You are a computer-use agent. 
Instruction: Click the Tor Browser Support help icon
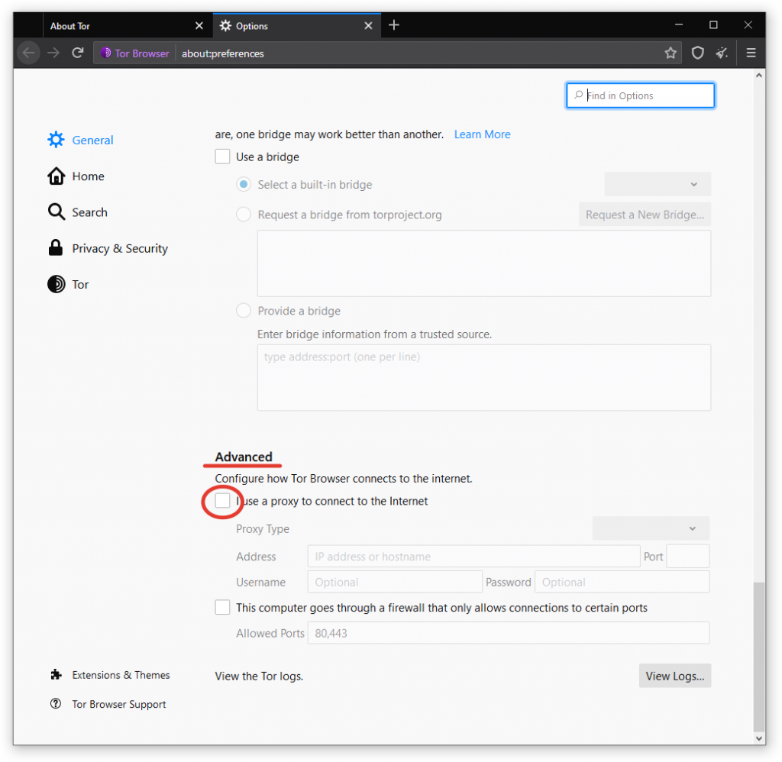coord(55,704)
